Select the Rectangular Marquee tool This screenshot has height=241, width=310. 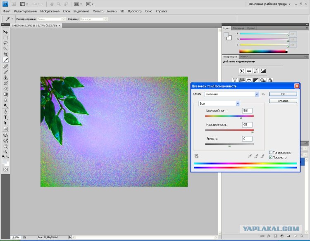pyautogui.click(x=5, y=38)
